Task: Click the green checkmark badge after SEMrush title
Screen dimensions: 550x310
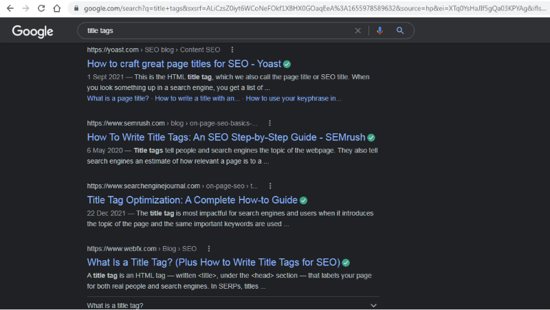Action: coord(371,138)
